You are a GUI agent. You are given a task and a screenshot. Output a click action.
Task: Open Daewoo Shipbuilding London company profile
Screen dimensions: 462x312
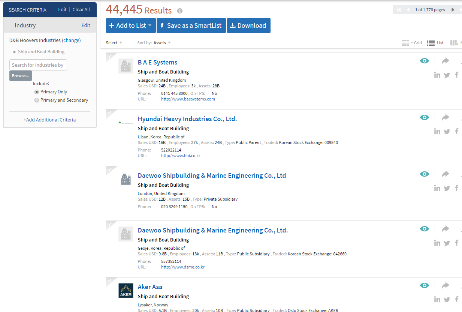click(x=212, y=175)
